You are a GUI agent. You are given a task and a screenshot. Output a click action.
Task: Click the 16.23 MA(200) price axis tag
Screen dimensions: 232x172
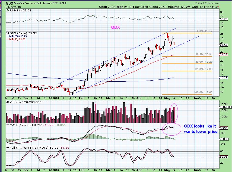tap(224, 78)
